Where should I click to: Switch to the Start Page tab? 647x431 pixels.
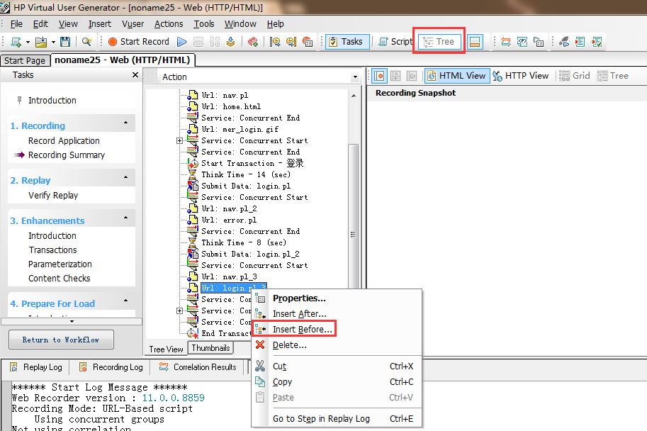pos(25,60)
